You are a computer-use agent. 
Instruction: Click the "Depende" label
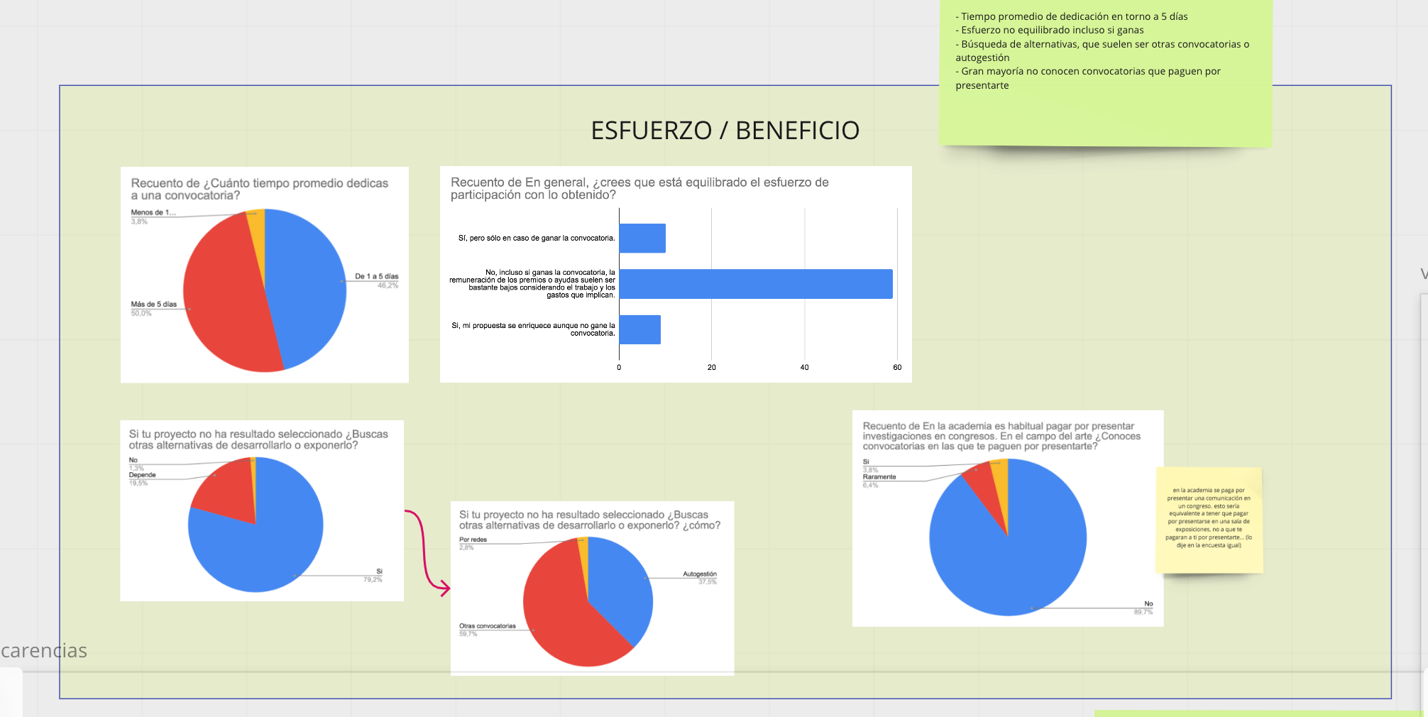(142, 475)
